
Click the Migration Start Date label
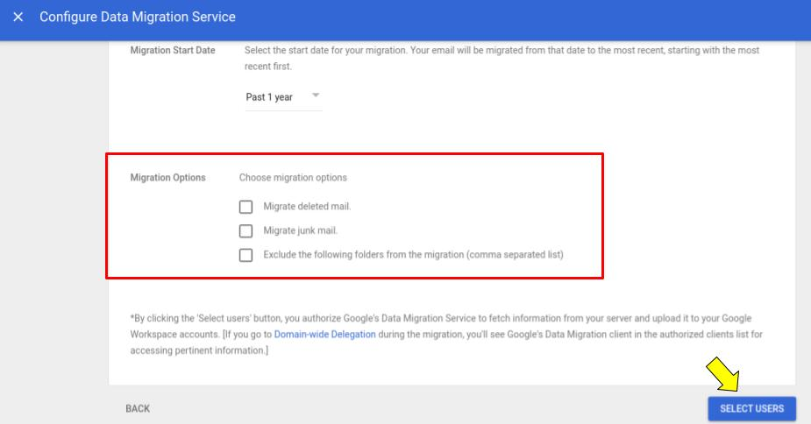173,50
